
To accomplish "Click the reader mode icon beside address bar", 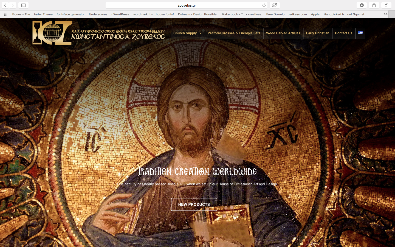I will click(x=275, y=5).
